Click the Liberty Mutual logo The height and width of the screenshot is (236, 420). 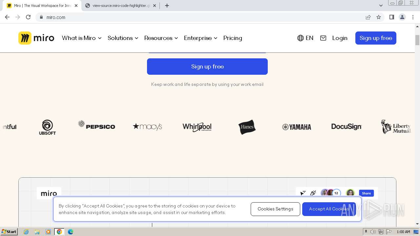[395, 127]
